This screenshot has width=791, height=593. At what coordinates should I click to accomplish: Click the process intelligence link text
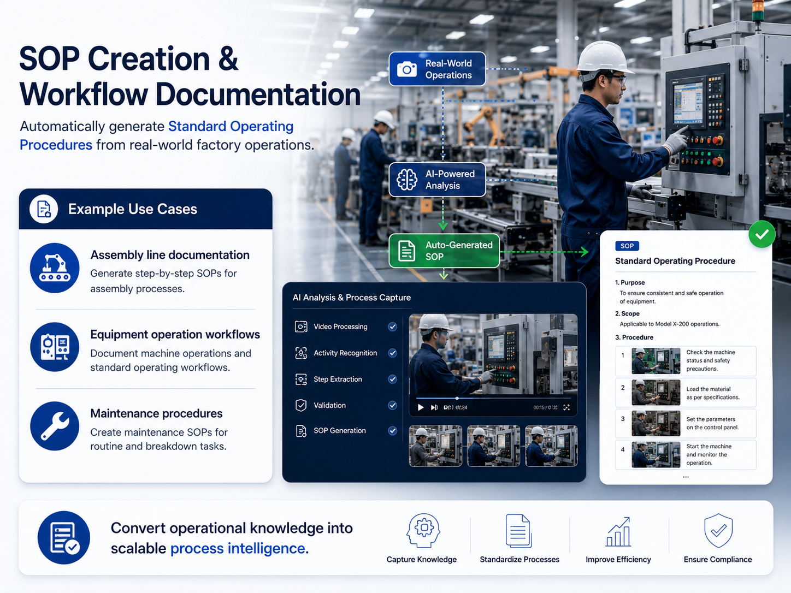239,548
